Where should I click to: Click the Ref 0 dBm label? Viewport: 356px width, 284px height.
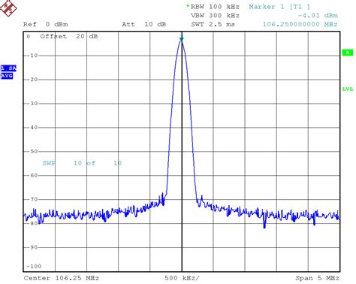point(46,24)
